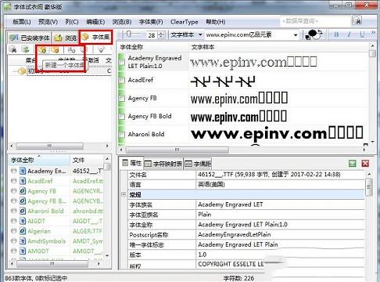Click font file icon beside AMGDT
Screen dimensions: 380x282
point(23,251)
